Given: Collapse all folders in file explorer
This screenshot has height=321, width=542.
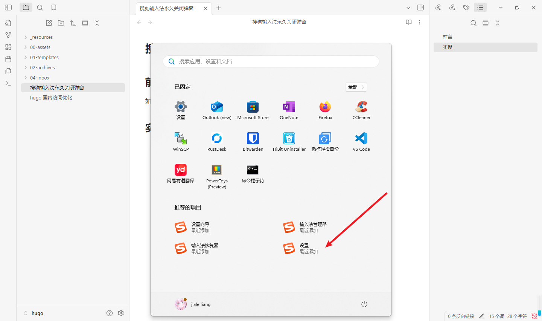Looking at the screenshot, I should 97,23.
